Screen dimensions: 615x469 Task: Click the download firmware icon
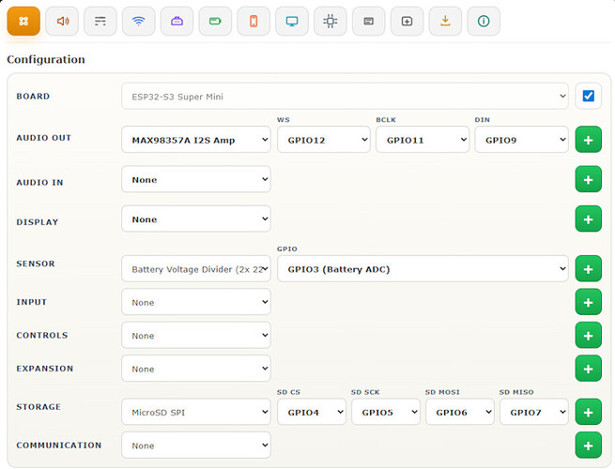pos(445,22)
